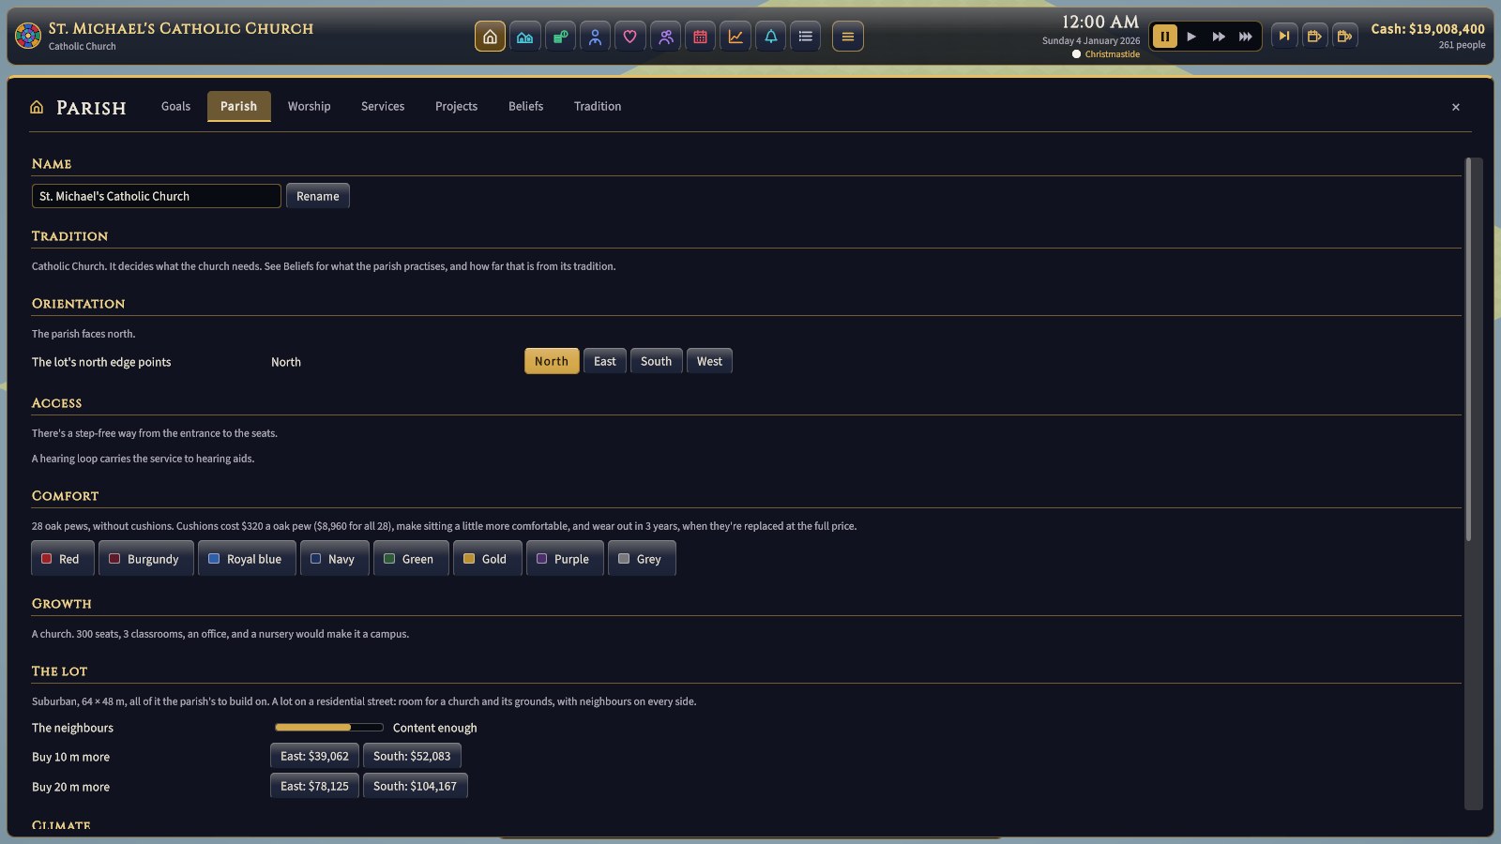The image size is (1501, 844).
Task: Open the hamburger menu icon
Action: (x=848, y=37)
